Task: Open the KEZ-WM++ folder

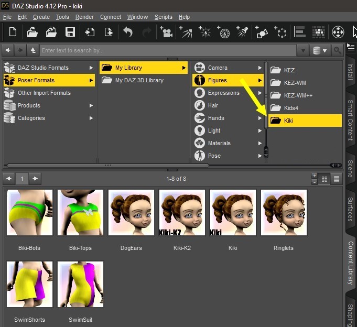Action: [305, 95]
